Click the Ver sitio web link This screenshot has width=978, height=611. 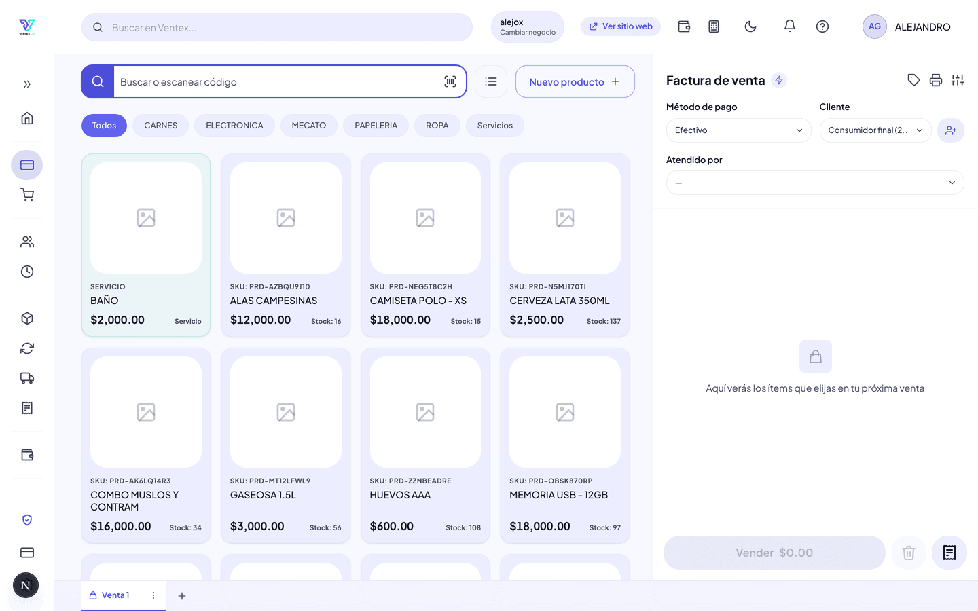click(x=621, y=26)
